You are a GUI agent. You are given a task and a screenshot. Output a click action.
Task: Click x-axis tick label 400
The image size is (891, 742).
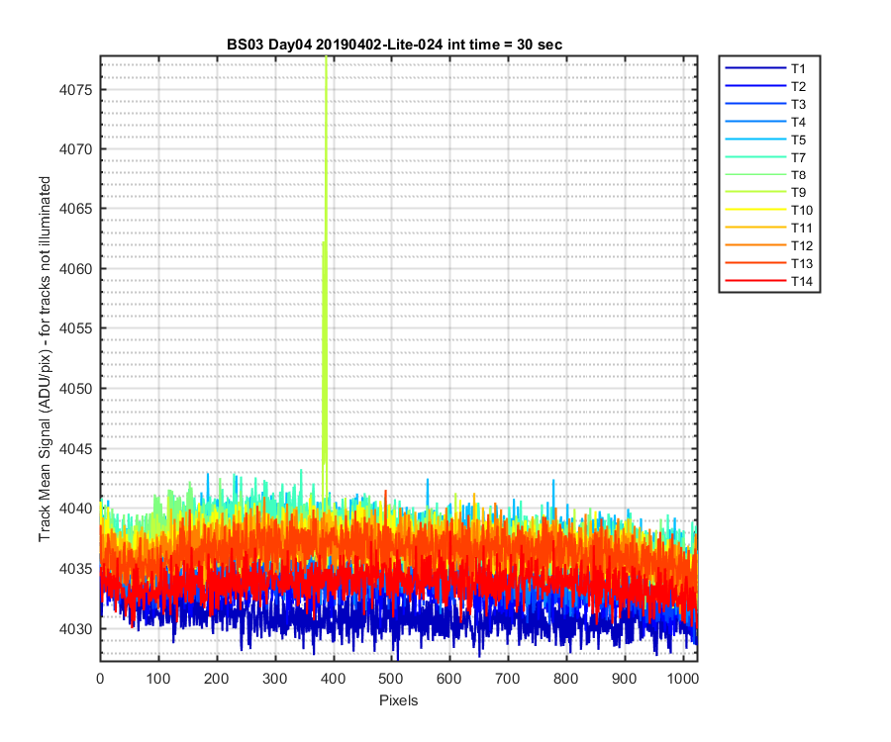tap(333, 679)
